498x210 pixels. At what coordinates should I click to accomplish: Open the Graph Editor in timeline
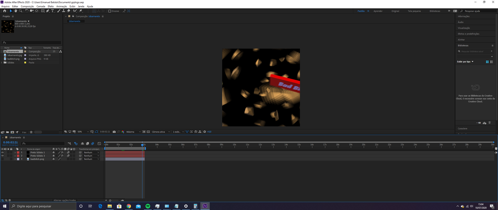pos(99,144)
